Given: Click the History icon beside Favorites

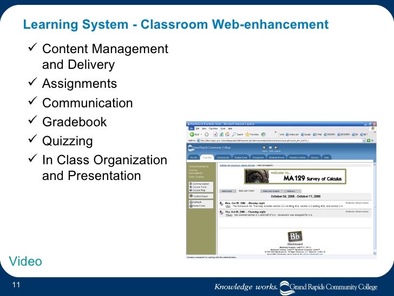Looking at the screenshot, I should [x=263, y=134].
